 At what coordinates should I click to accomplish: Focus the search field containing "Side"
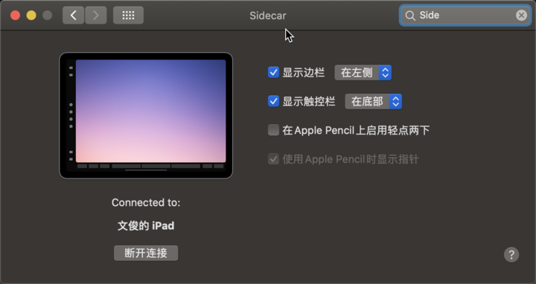(x=465, y=16)
